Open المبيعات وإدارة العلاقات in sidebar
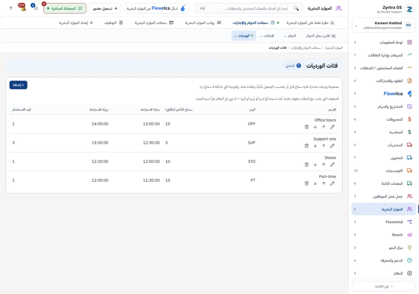 pos(384,55)
